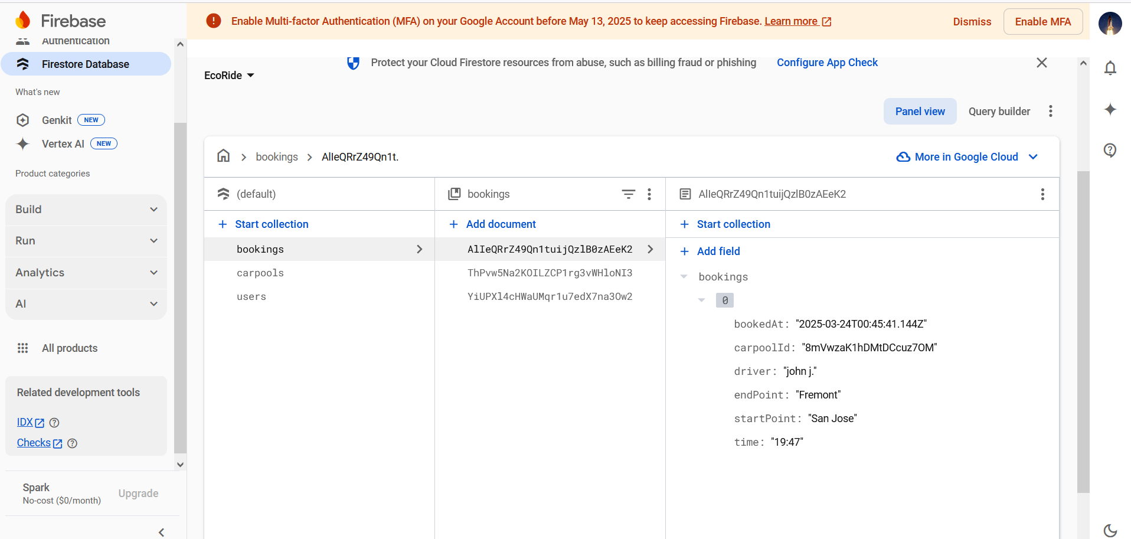Click the endPoint value "Fremont"
Screen dimensions: 1131x539
[x=818, y=395]
